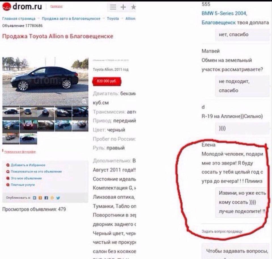This screenshot has height=259, width=272.
Task: Select the first small car thumbnail
Action: click(x=11, y=112)
